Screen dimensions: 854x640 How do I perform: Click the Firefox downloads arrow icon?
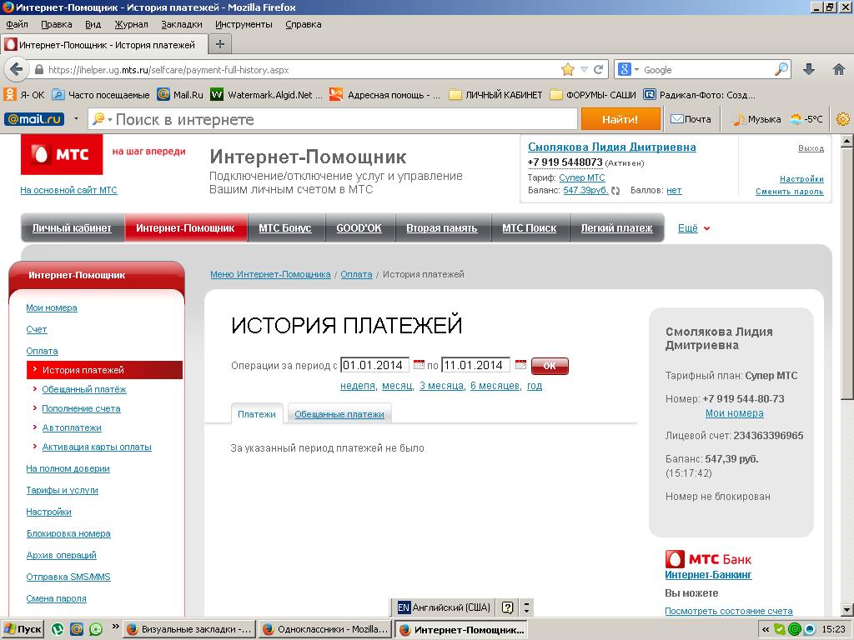[x=808, y=70]
